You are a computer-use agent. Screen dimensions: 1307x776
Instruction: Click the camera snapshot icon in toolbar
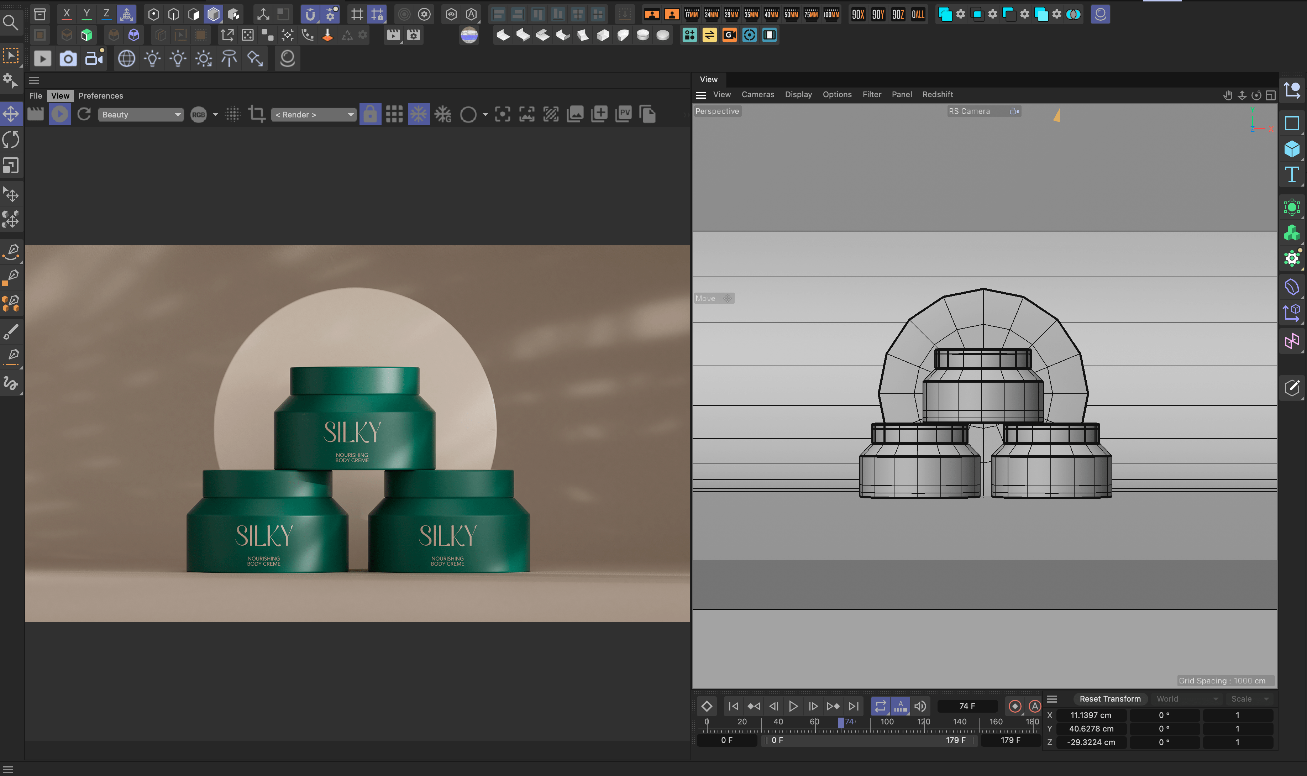pos(68,59)
